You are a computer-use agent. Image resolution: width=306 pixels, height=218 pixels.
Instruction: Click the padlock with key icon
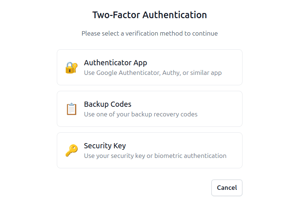(x=71, y=67)
